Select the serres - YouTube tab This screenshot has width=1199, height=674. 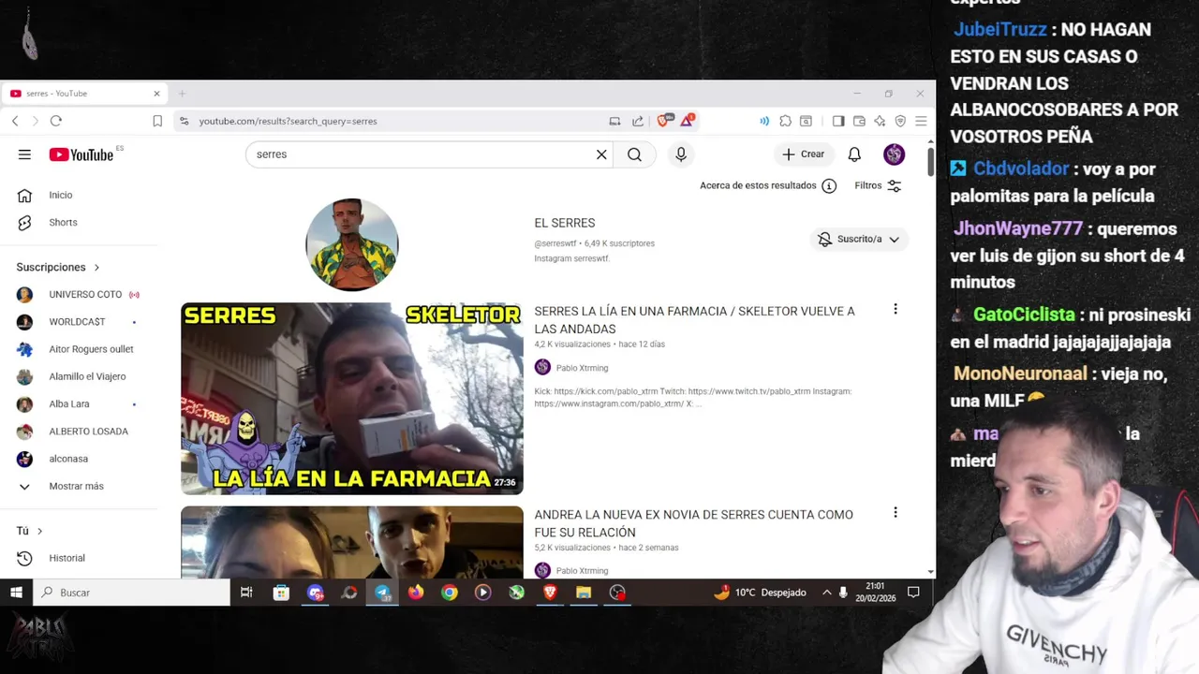[84, 94]
